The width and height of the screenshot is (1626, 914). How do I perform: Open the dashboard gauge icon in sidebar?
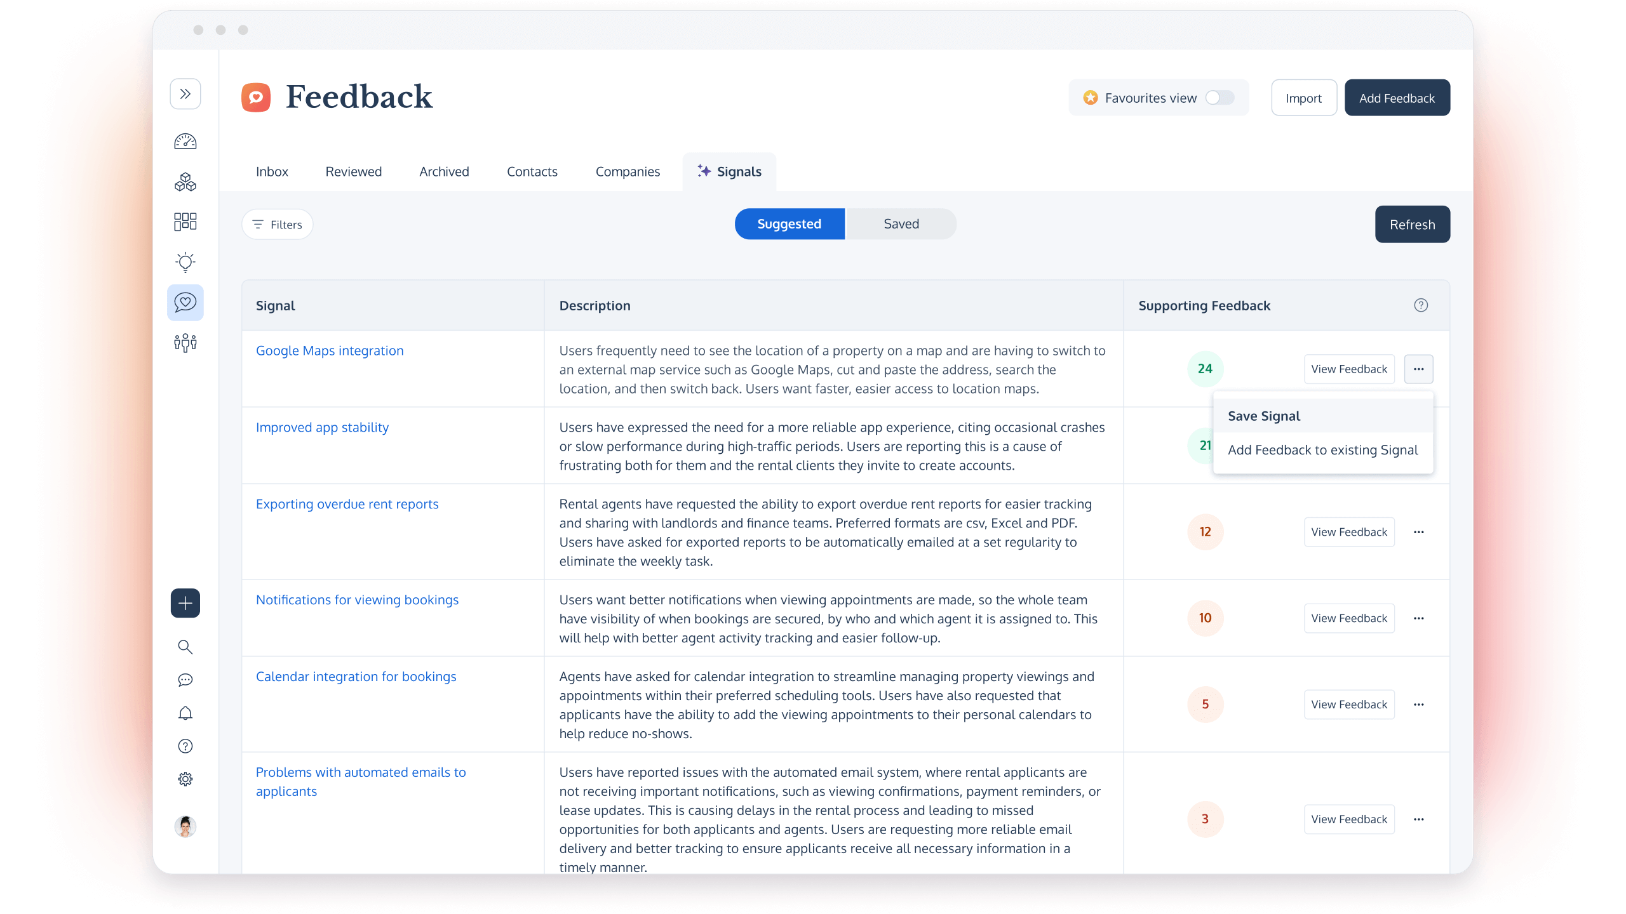point(185,141)
